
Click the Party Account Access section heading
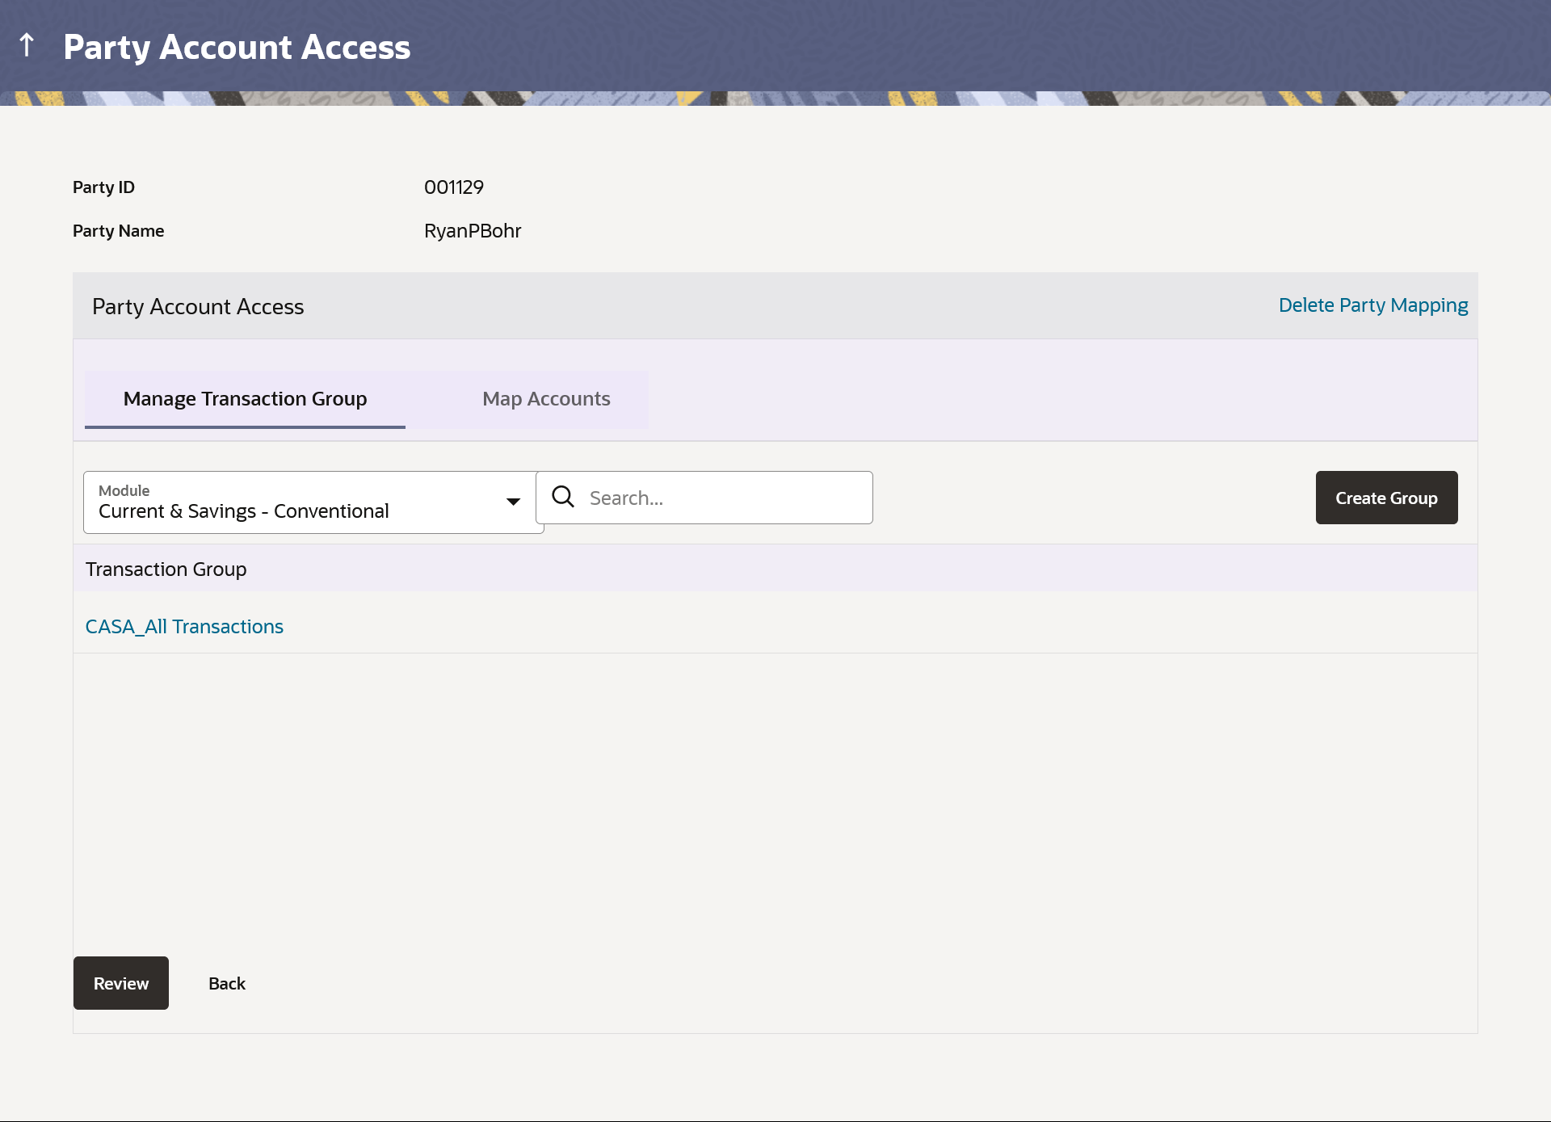(x=198, y=307)
